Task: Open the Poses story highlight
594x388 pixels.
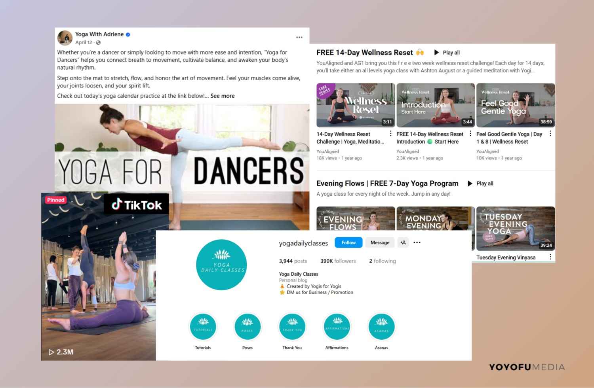Action: [x=247, y=326]
